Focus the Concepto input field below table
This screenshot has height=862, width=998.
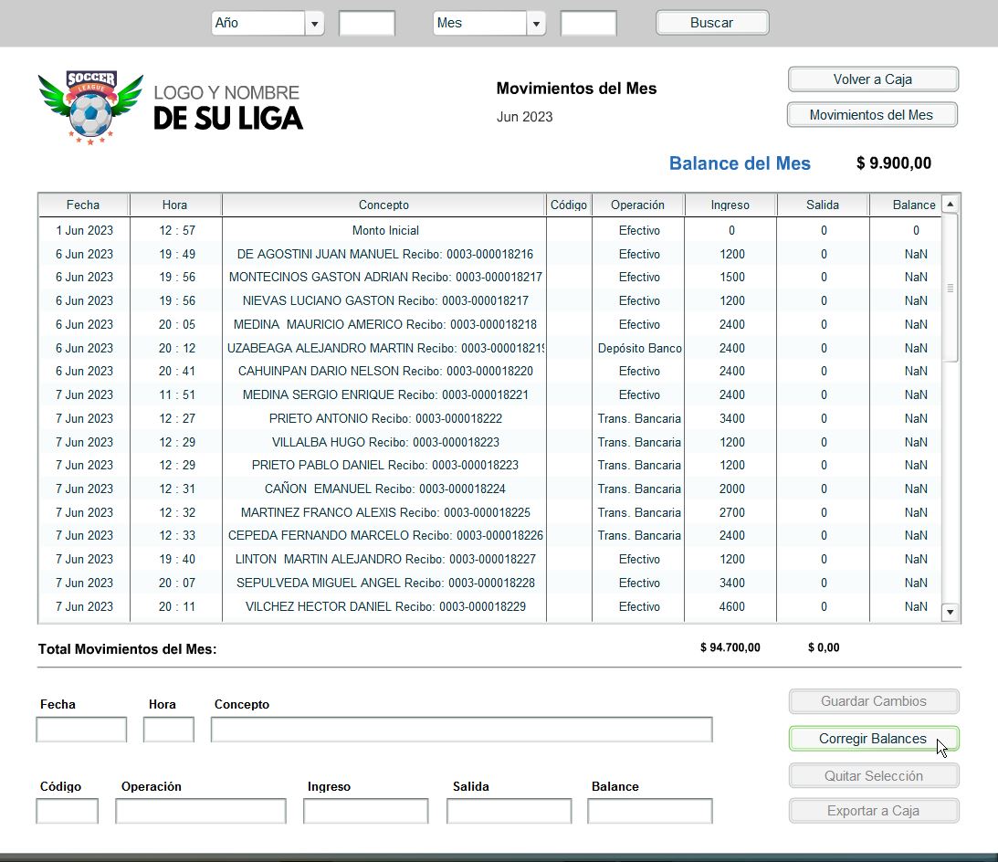(x=461, y=730)
